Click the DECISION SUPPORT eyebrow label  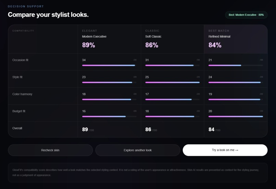[26, 6]
